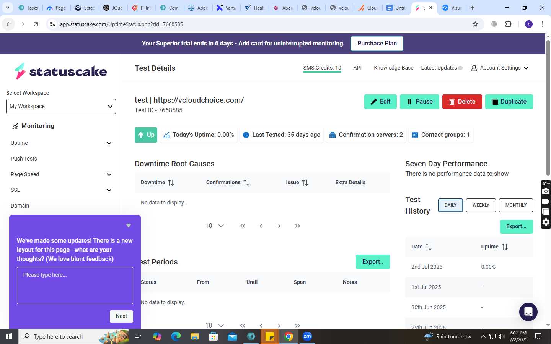551x344 pixels.
Task: Click the video record icon on side panel
Action: (546, 201)
